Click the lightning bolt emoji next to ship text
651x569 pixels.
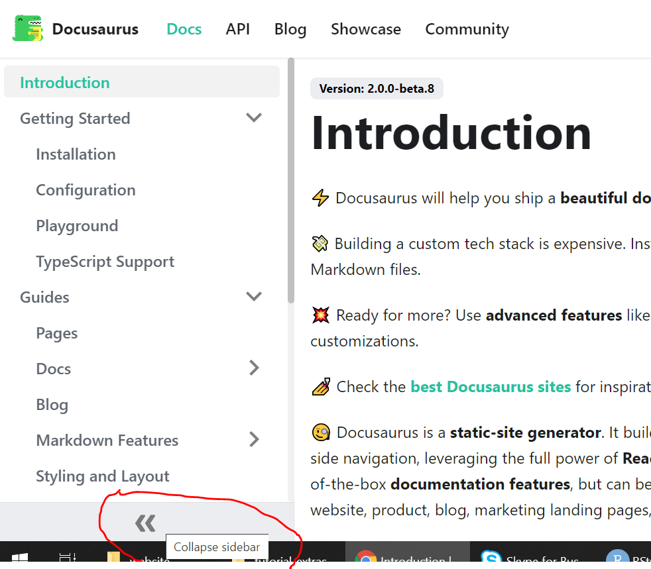coord(320,197)
